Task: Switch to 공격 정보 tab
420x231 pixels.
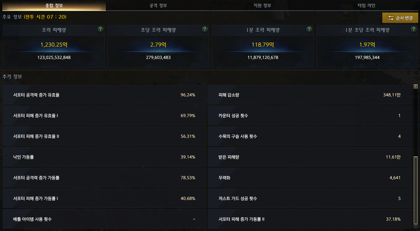Action: (158, 5)
